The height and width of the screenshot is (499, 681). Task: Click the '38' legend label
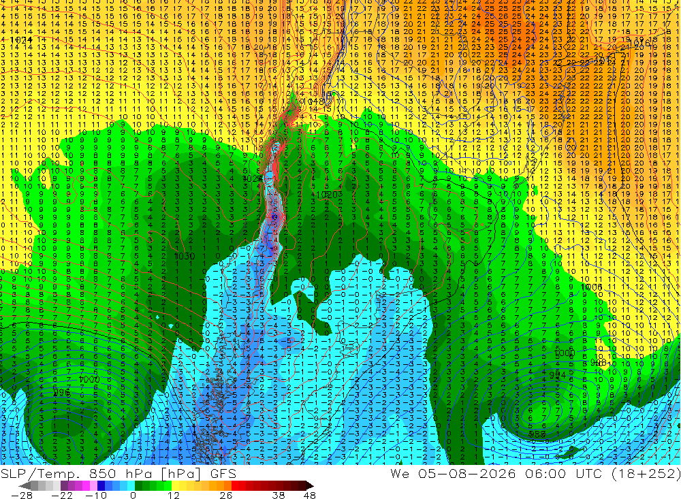279,496
